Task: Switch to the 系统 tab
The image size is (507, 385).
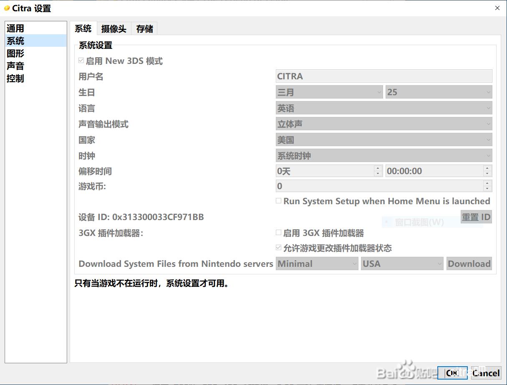Action: click(83, 28)
